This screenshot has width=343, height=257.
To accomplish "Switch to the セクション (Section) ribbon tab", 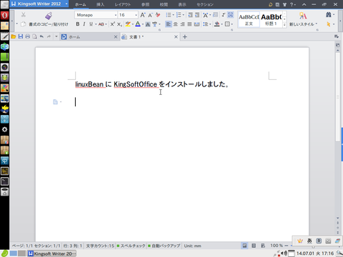I will point(205,4).
